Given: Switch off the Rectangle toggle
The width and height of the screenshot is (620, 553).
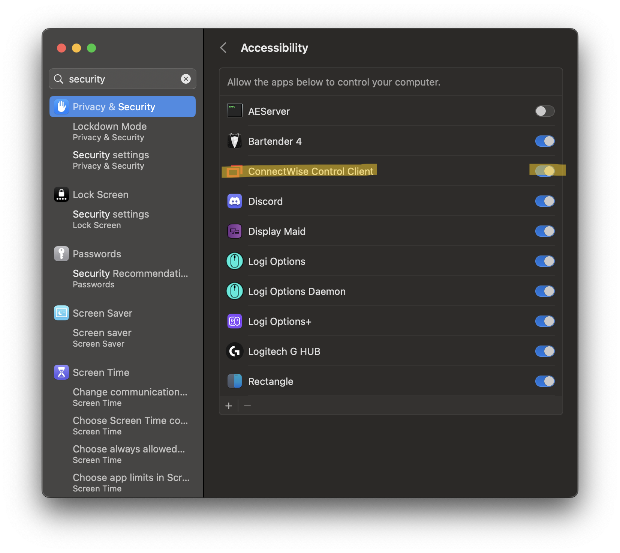Looking at the screenshot, I should 545,381.
